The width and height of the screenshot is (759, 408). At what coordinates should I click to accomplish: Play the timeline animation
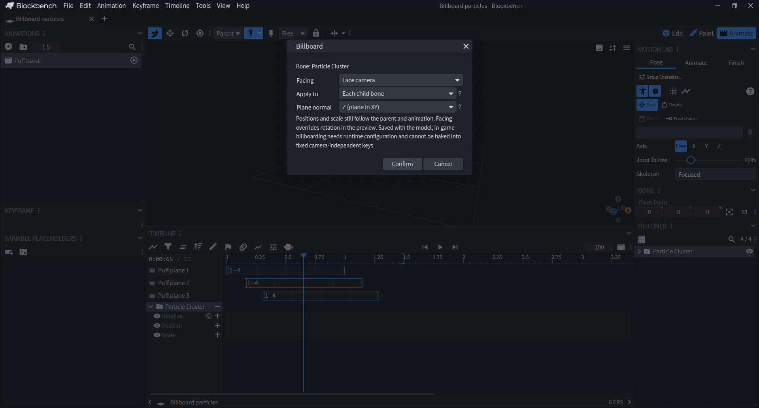tap(440, 247)
